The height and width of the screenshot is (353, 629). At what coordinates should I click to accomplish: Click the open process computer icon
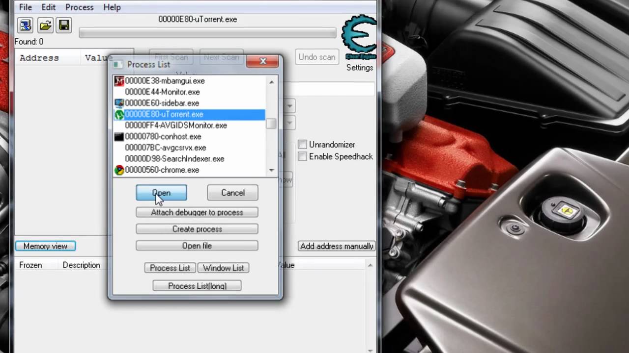click(25, 25)
